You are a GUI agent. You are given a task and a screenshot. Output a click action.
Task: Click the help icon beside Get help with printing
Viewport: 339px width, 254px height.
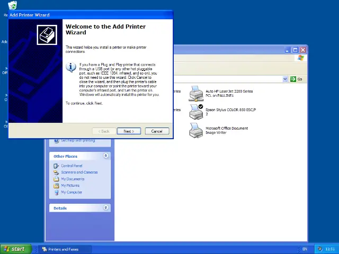pos(57,141)
